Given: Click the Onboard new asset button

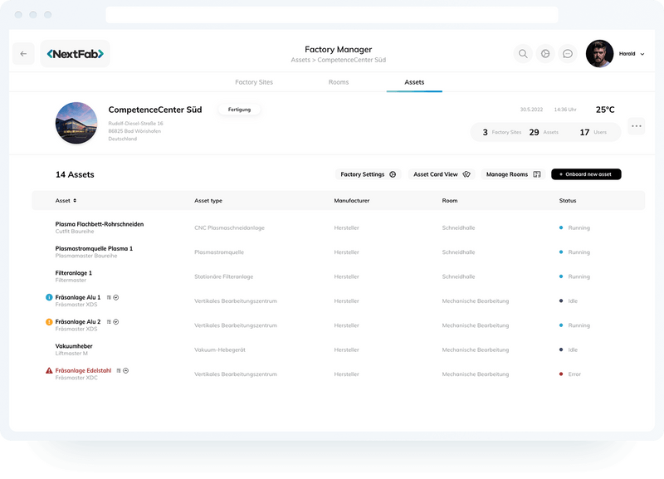Looking at the screenshot, I should coord(588,174).
